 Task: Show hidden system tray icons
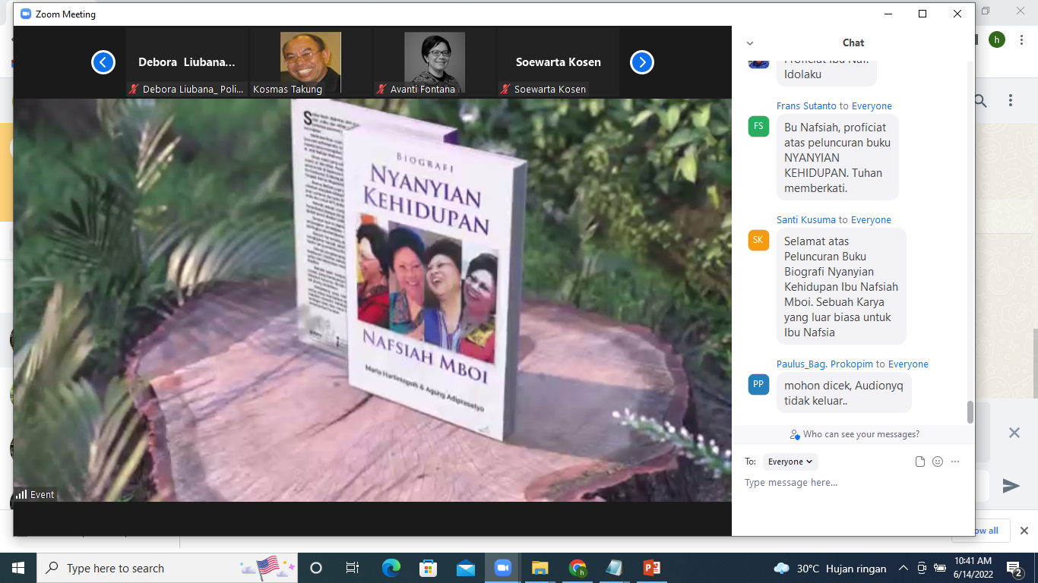pos(904,568)
